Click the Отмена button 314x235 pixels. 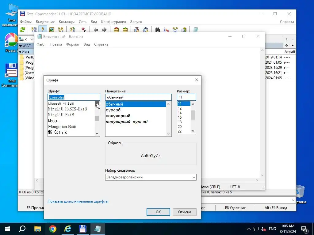tap(185, 212)
